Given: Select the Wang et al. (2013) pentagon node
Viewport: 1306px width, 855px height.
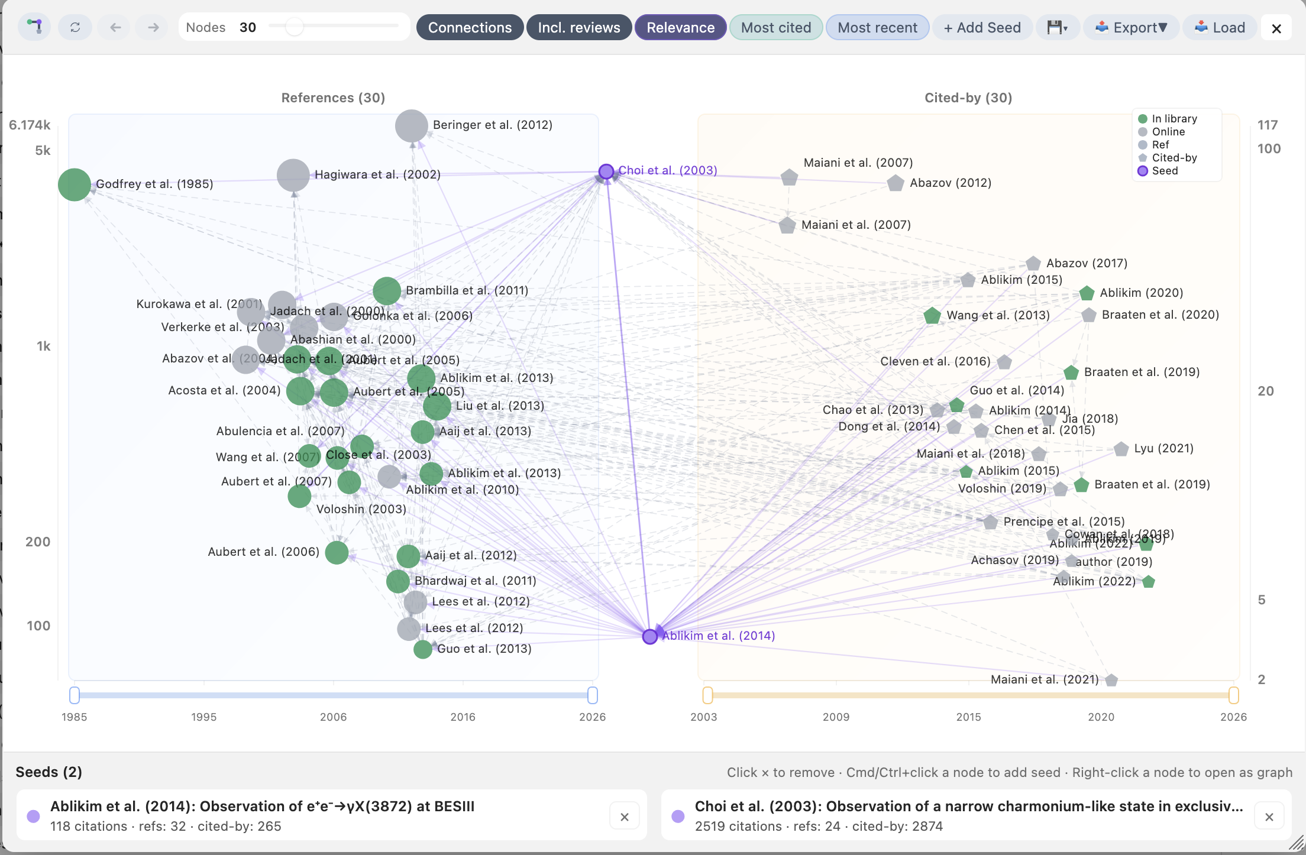Looking at the screenshot, I should click(932, 316).
